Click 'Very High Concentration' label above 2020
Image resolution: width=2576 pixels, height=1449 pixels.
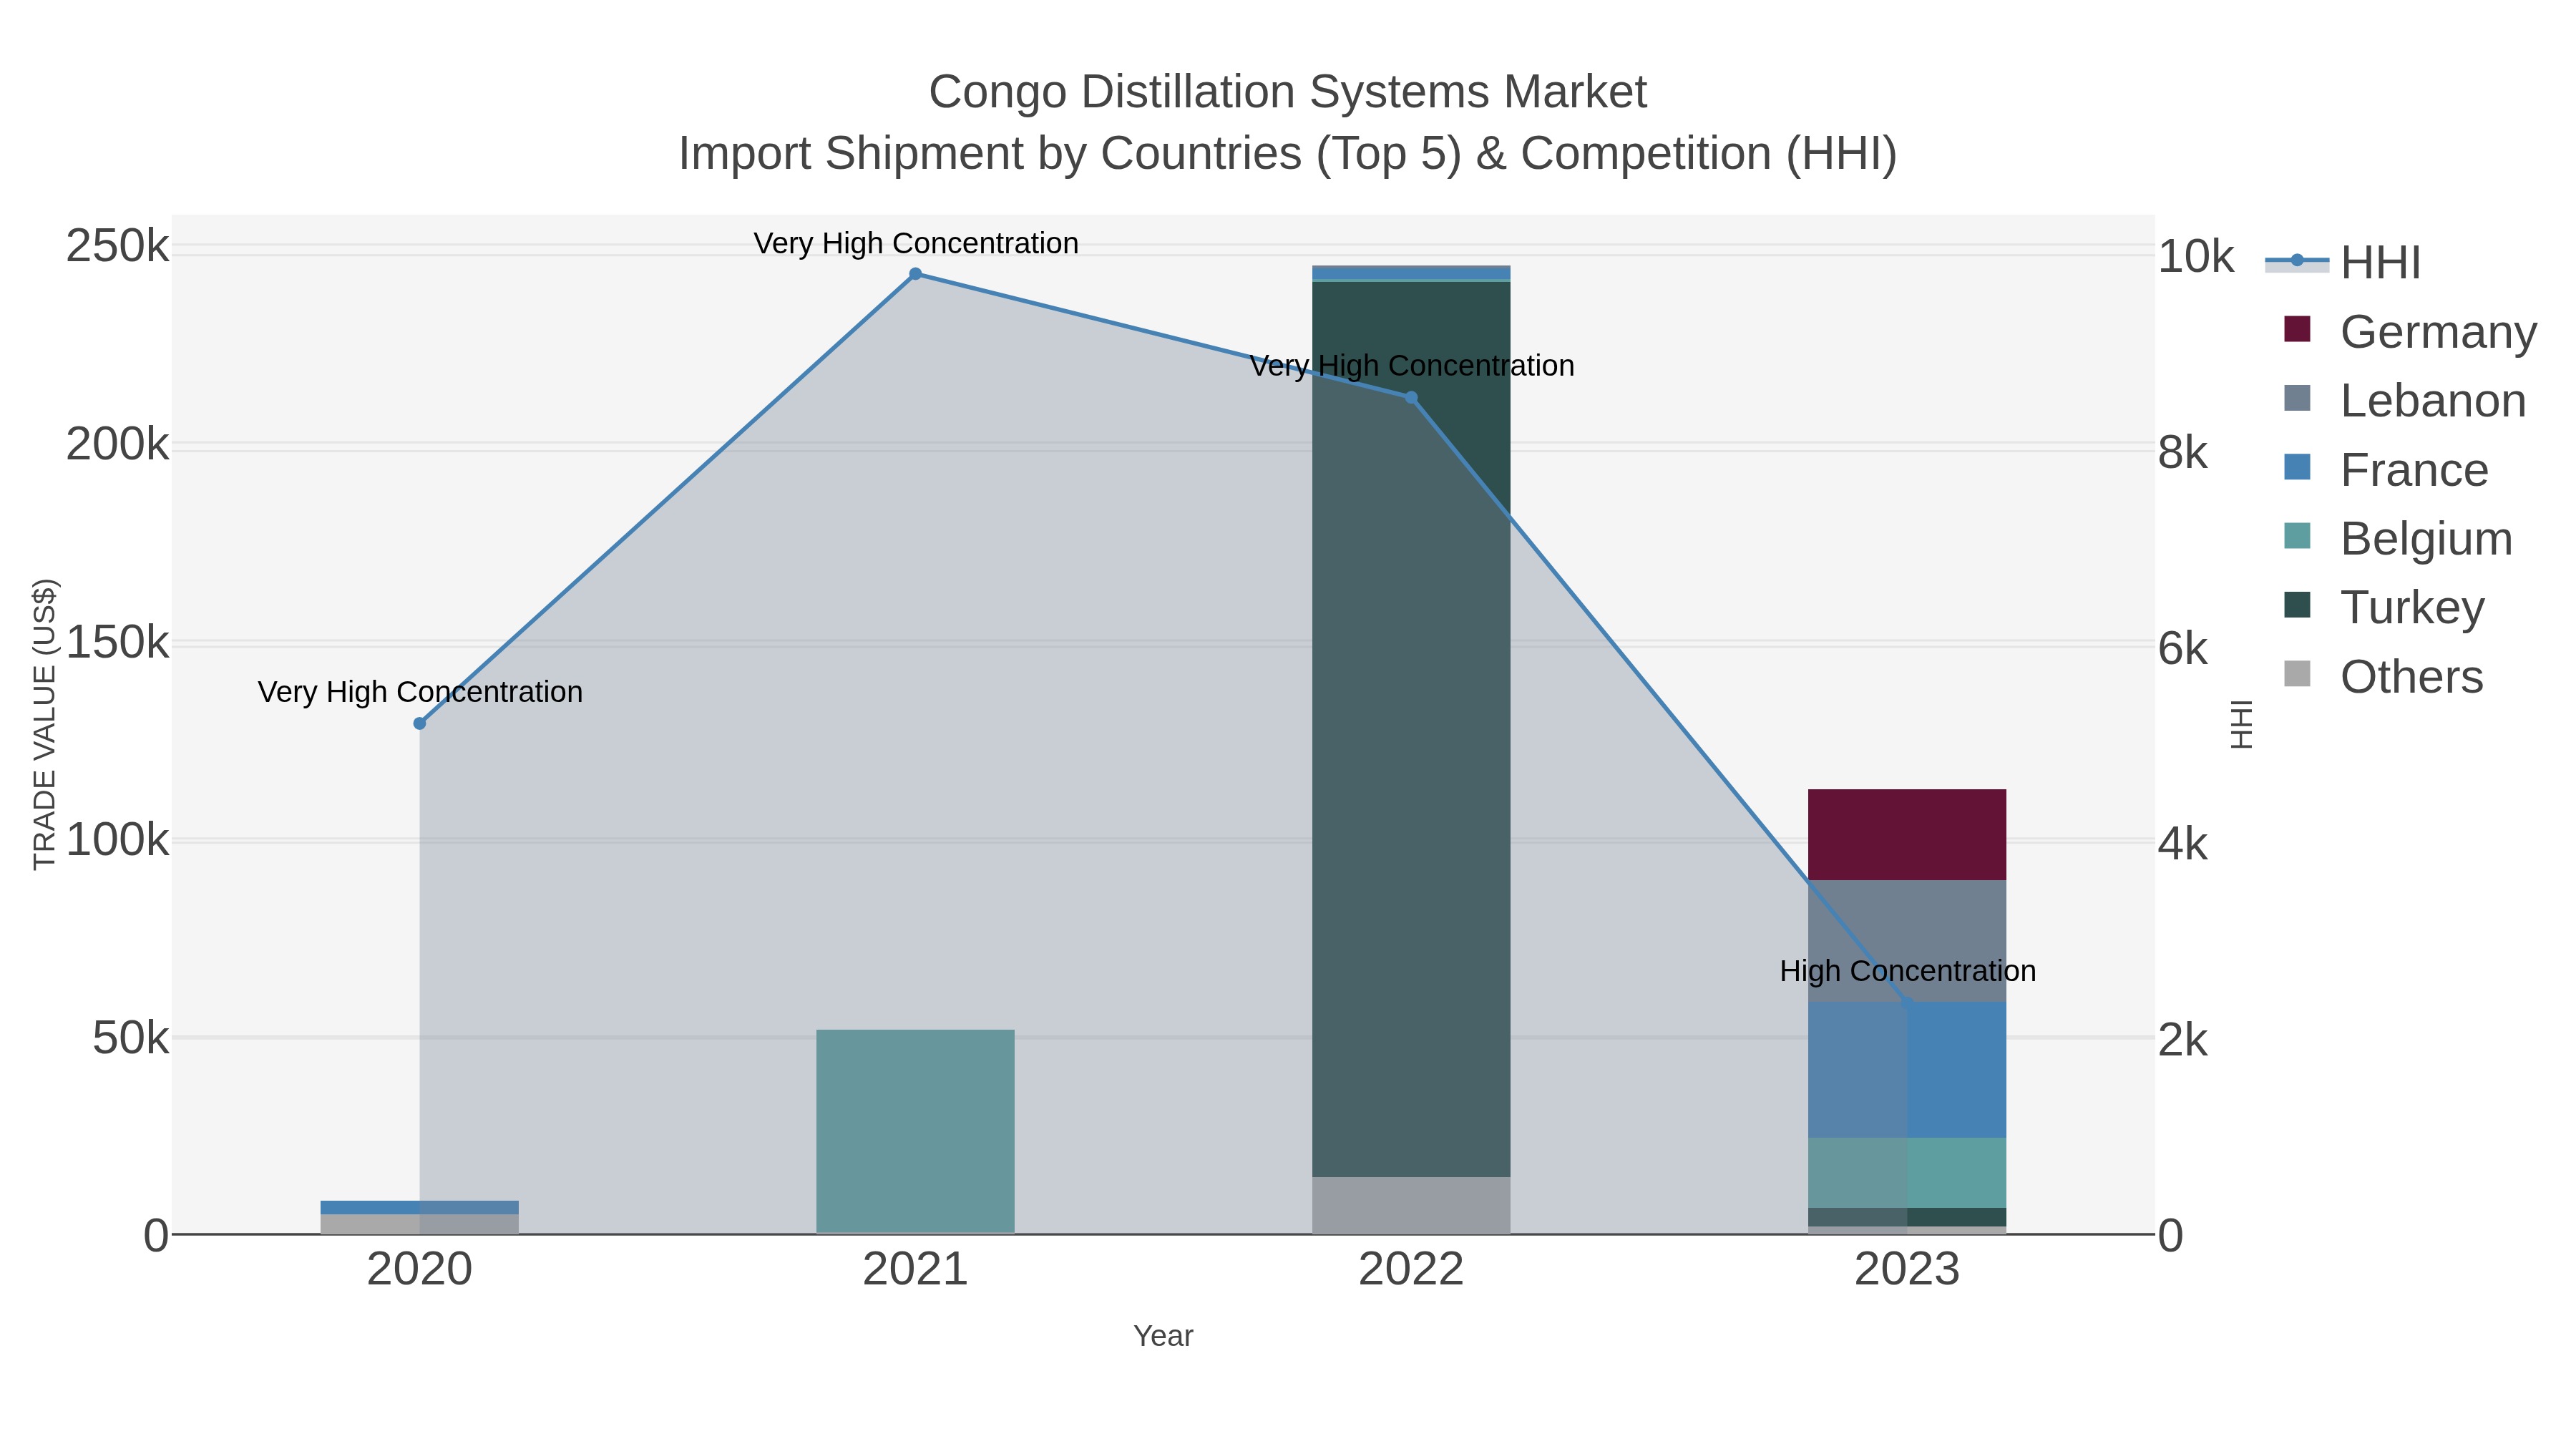pos(420,692)
